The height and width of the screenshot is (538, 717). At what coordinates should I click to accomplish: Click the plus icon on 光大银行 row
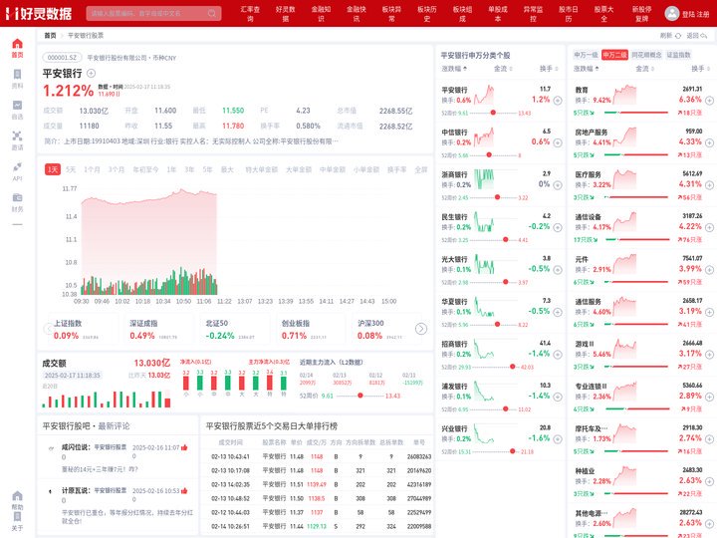pos(558,270)
